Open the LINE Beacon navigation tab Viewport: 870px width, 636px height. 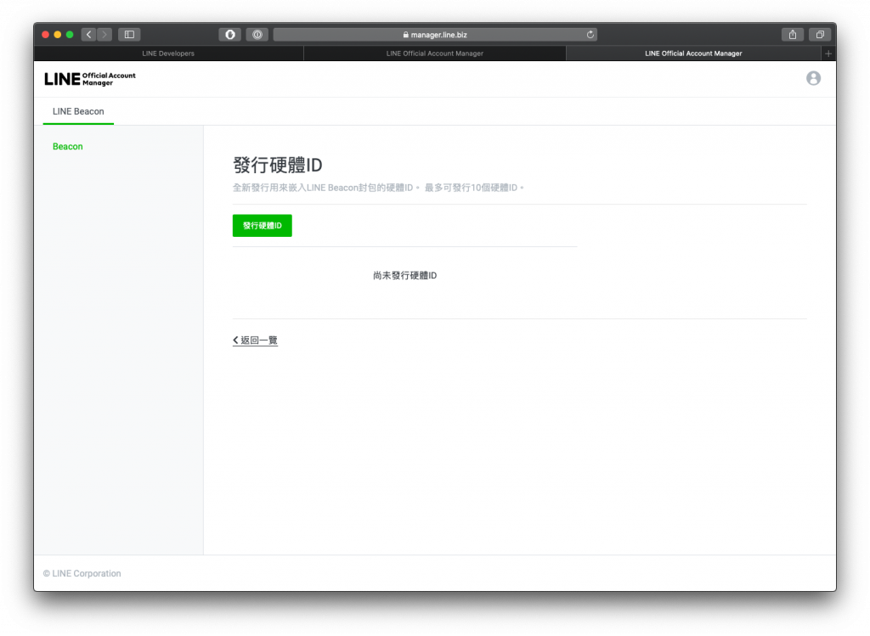(78, 111)
